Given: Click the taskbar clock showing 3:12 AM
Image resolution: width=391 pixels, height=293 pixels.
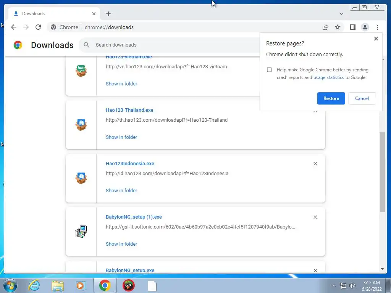Looking at the screenshot, I should [x=372, y=286].
